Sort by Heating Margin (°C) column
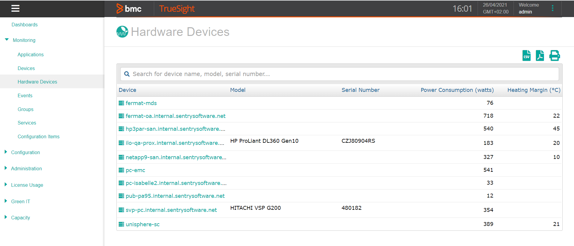The image size is (574, 246). point(534,90)
